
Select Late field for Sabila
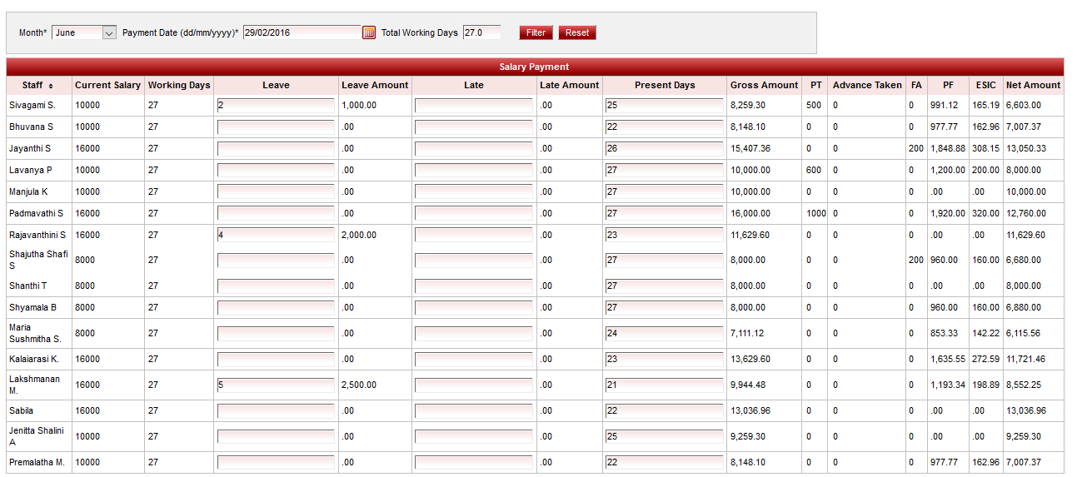point(473,411)
